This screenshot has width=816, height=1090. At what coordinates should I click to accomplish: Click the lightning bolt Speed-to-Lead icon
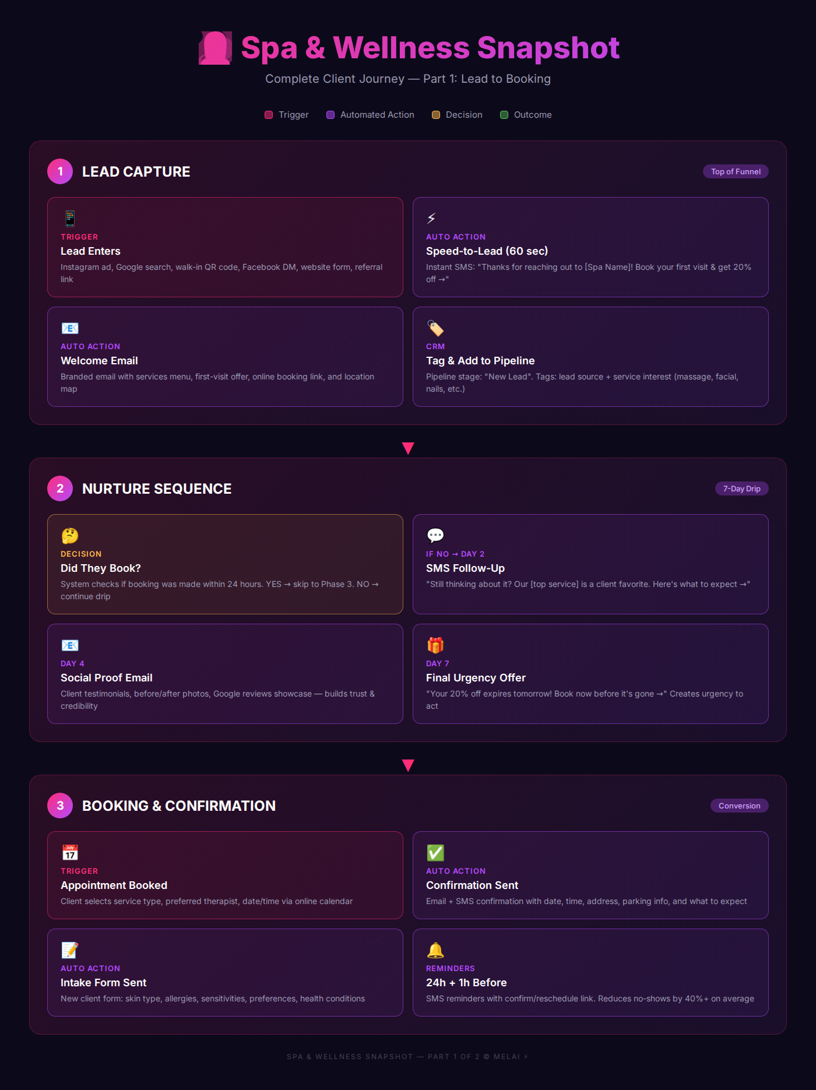[431, 219]
